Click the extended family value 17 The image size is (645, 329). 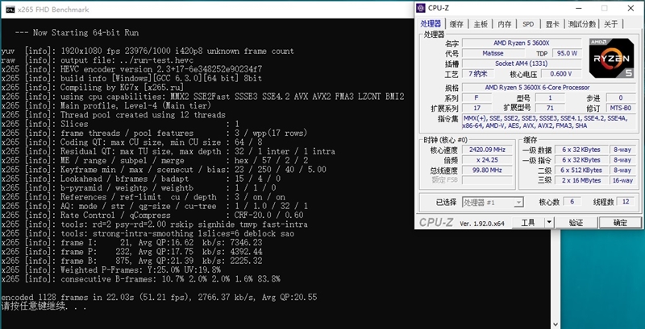click(x=476, y=108)
